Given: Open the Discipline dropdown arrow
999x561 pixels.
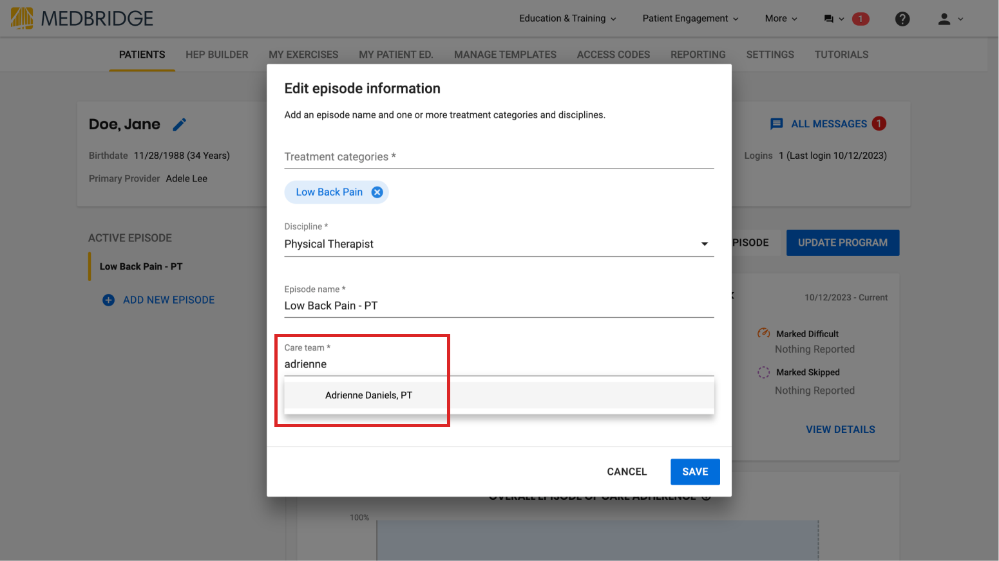Looking at the screenshot, I should pyautogui.click(x=705, y=244).
